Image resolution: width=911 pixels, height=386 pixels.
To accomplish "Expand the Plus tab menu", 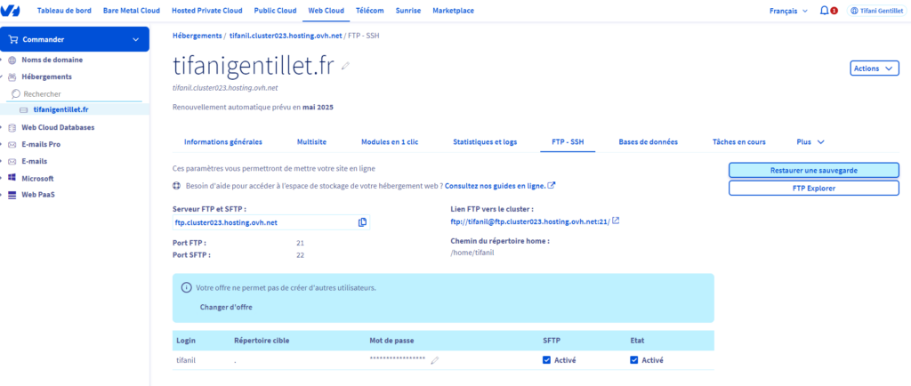I will pos(810,141).
